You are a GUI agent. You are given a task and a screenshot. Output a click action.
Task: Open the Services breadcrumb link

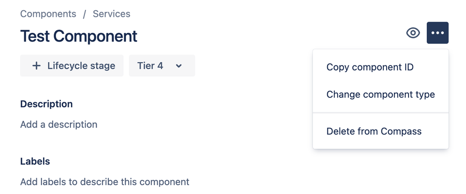[112, 14]
